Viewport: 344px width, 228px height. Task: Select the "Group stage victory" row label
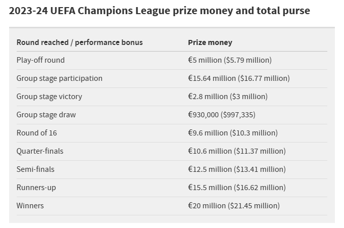coord(49,97)
